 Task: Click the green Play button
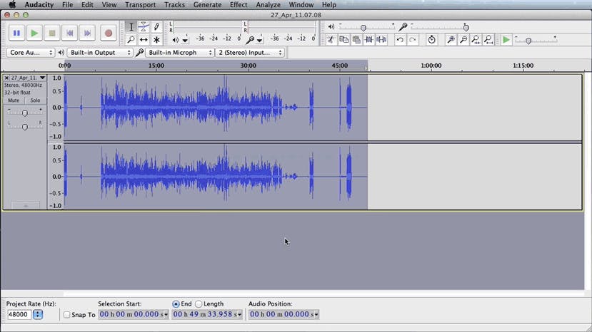pos(34,33)
